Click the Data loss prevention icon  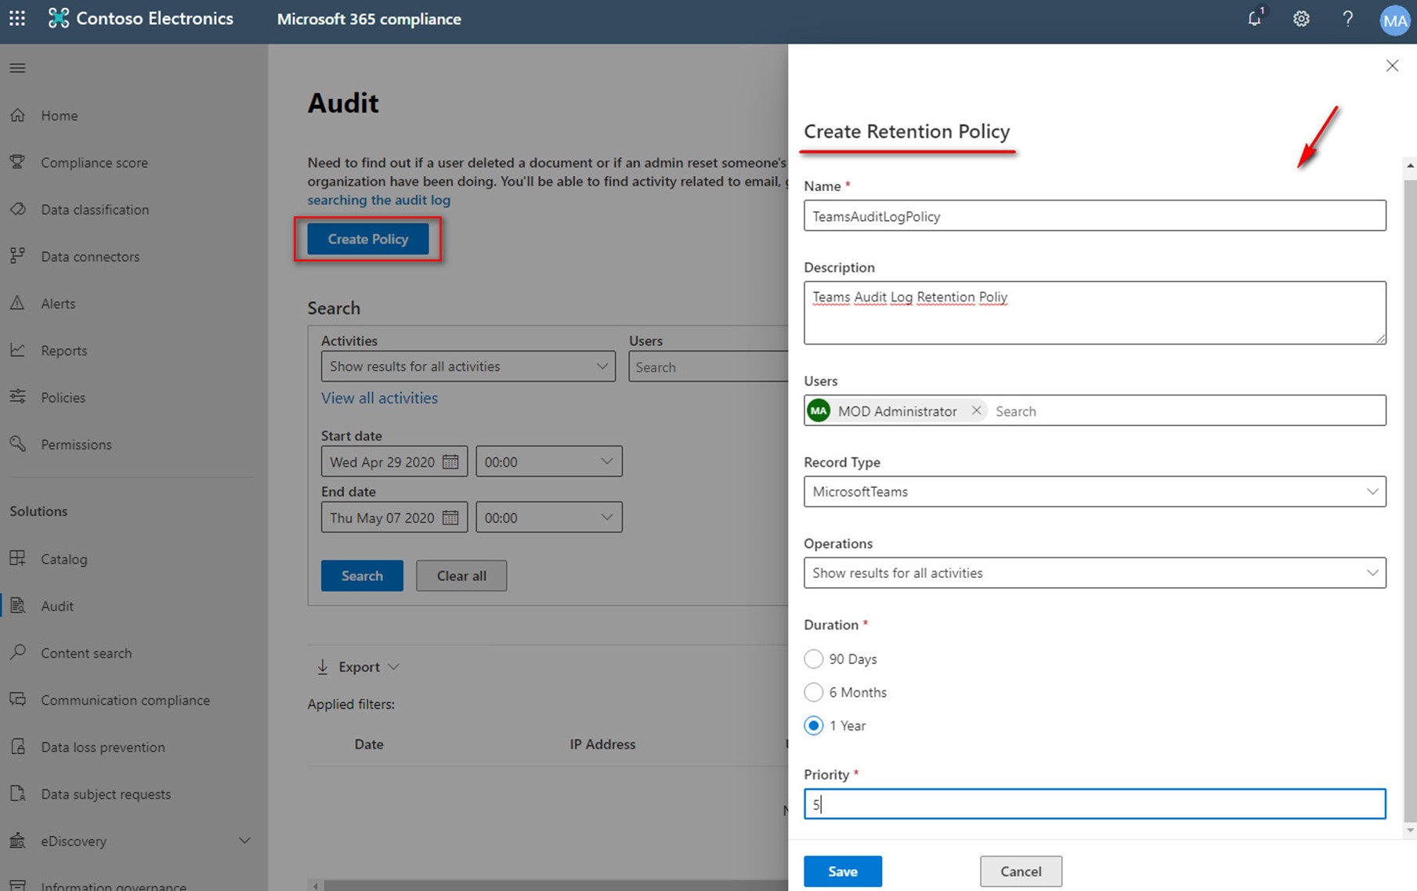click(x=18, y=746)
